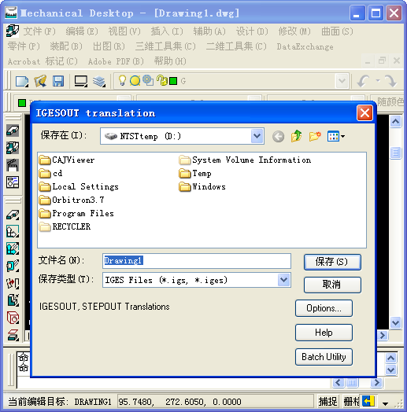Click the 3D cube with circle tool icon

tap(13, 318)
